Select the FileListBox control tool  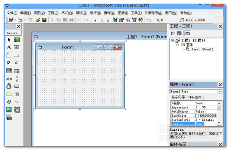17,94
